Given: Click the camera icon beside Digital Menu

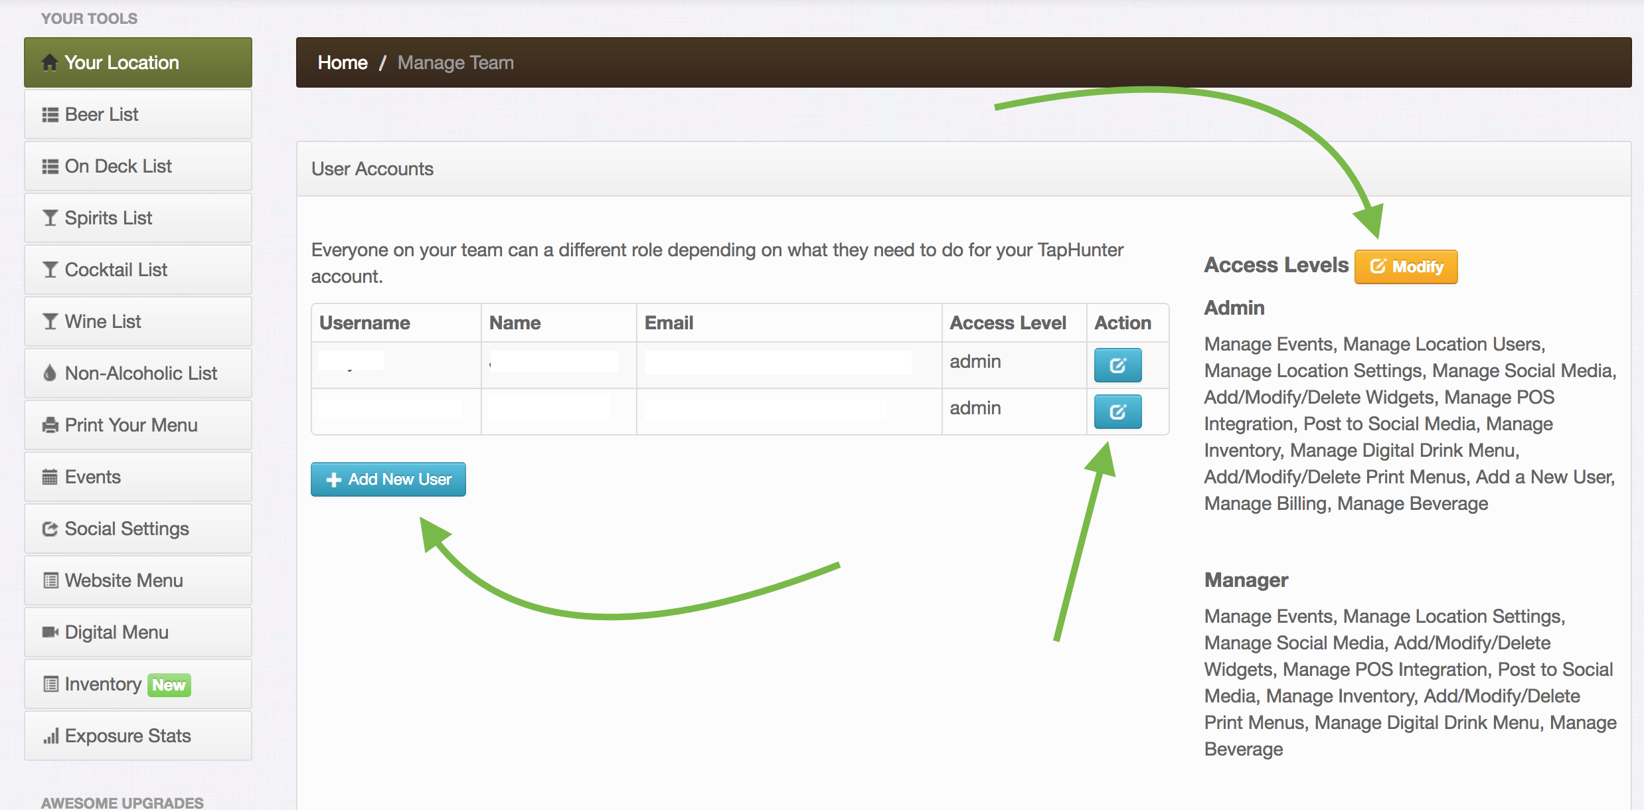Looking at the screenshot, I should coord(50,632).
